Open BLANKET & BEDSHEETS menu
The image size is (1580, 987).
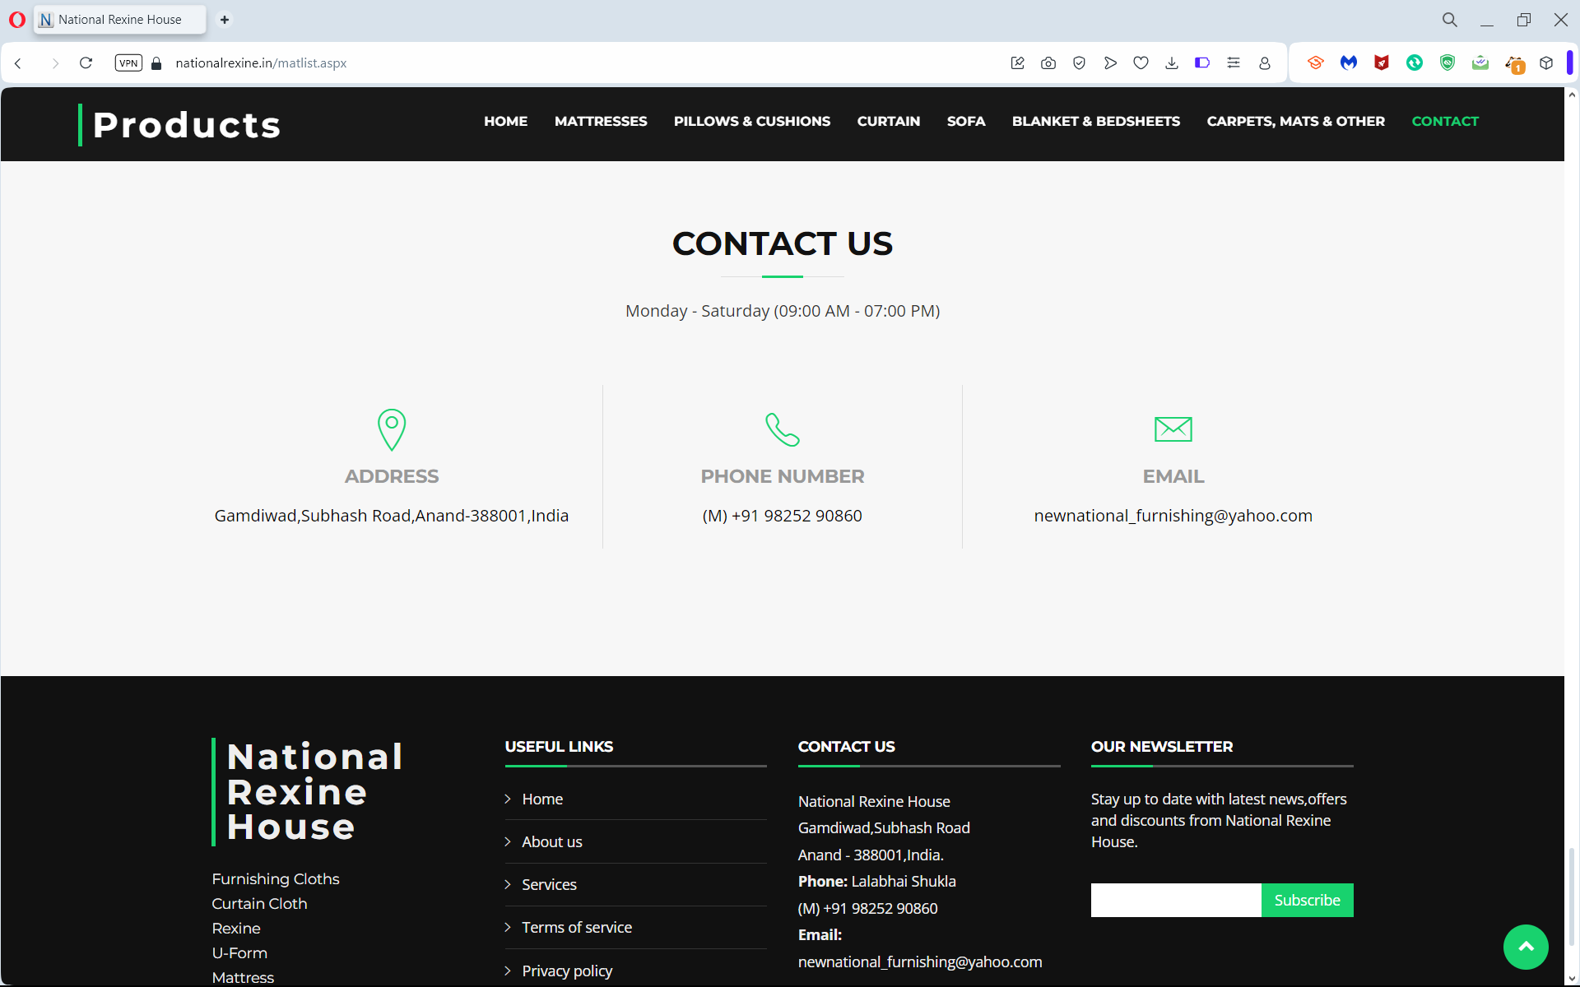click(1096, 121)
